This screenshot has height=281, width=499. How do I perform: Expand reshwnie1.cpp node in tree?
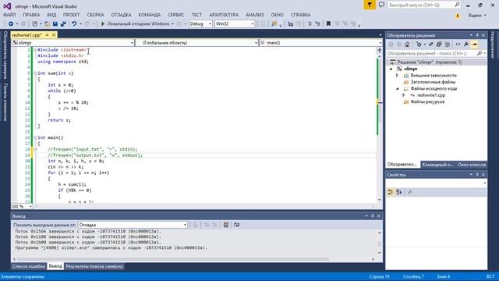[x=404, y=95]
